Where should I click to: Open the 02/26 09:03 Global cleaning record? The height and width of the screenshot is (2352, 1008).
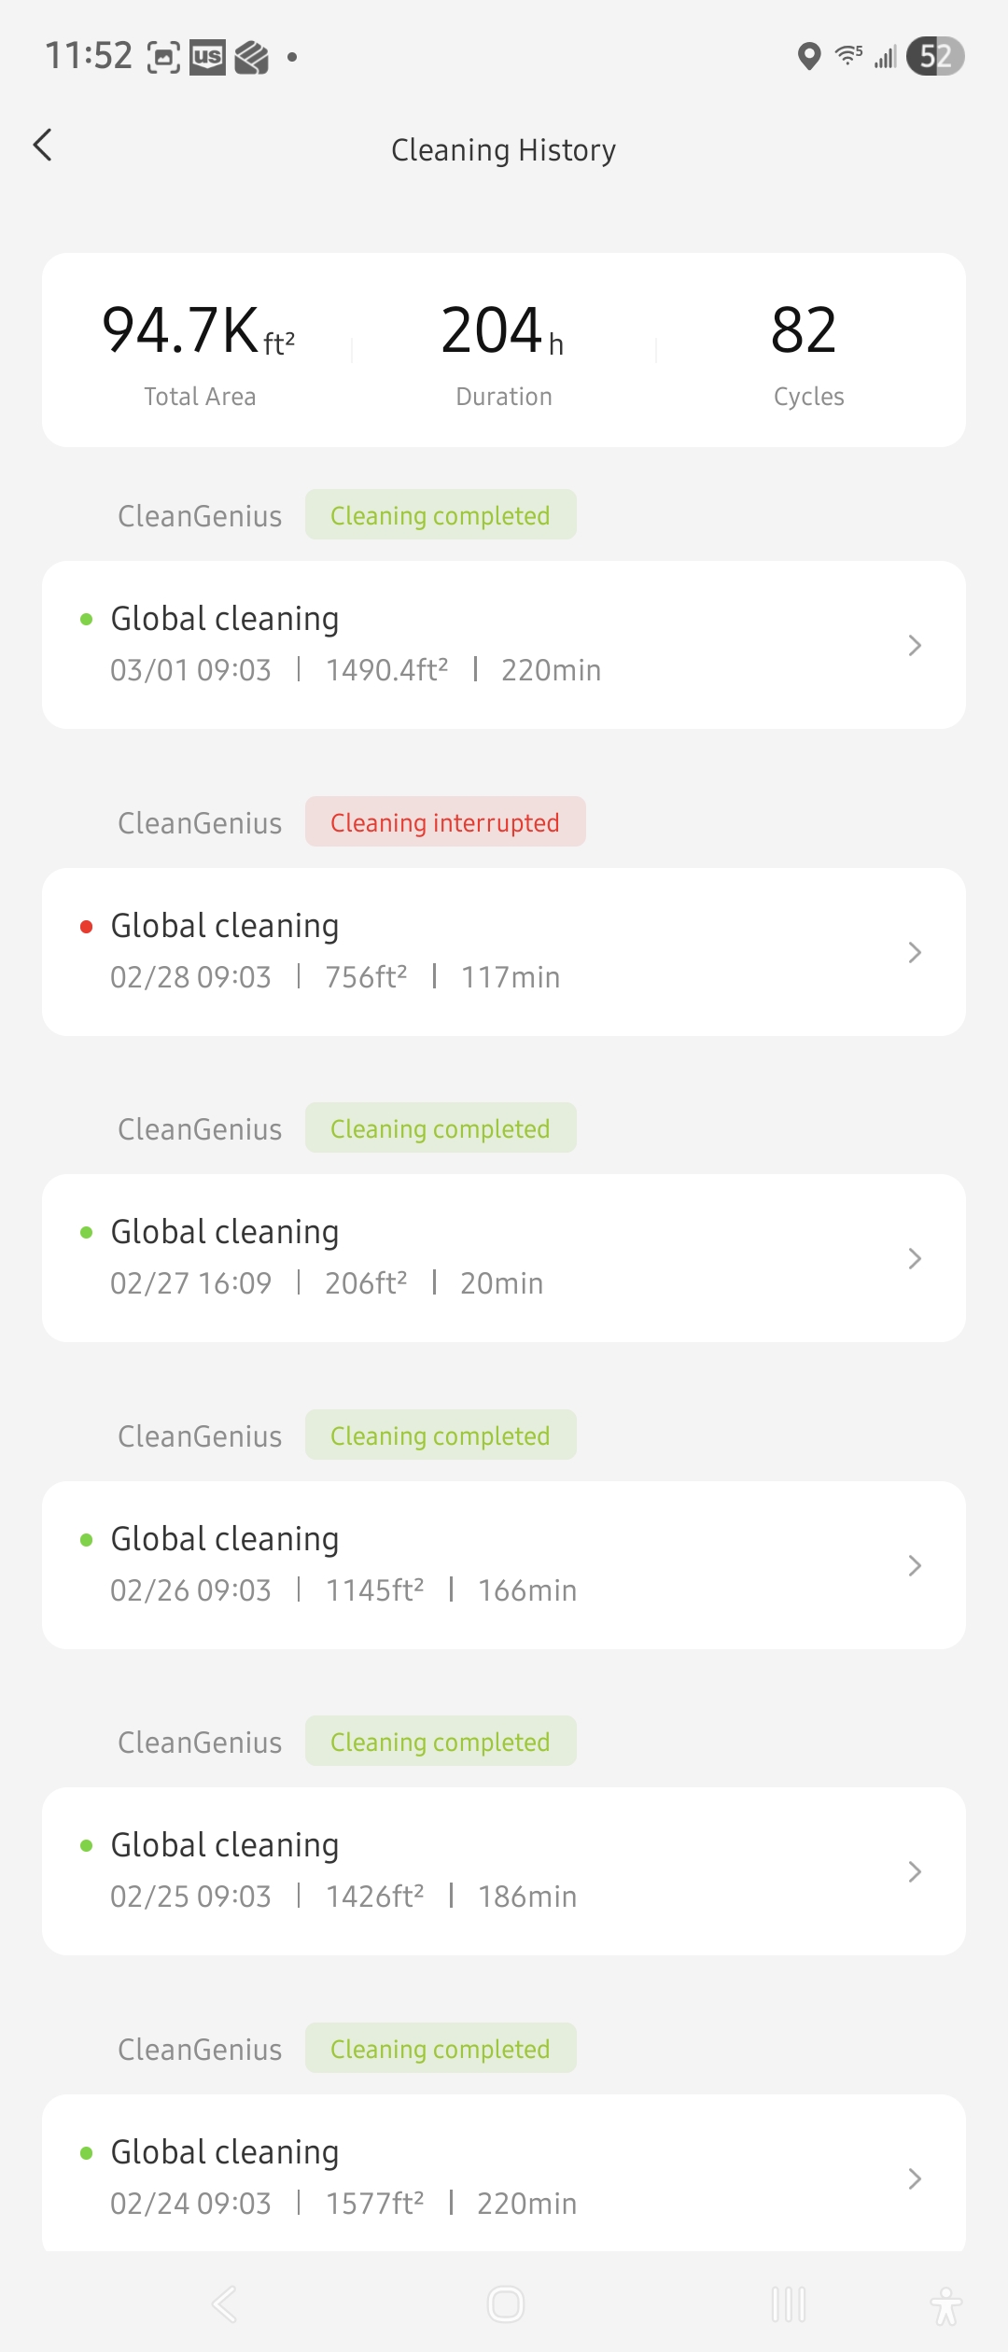[x=504, y=1565]
